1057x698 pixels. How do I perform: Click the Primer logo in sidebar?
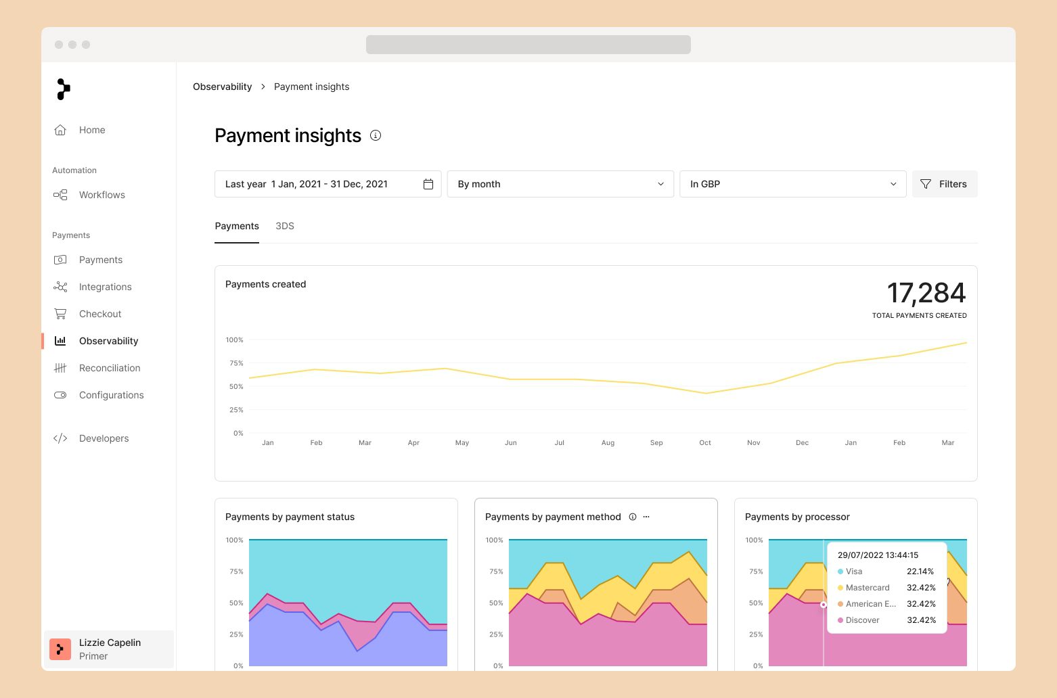coord(63,89)
